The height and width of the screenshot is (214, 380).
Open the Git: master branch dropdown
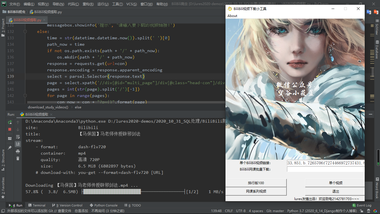coord(275,211)
